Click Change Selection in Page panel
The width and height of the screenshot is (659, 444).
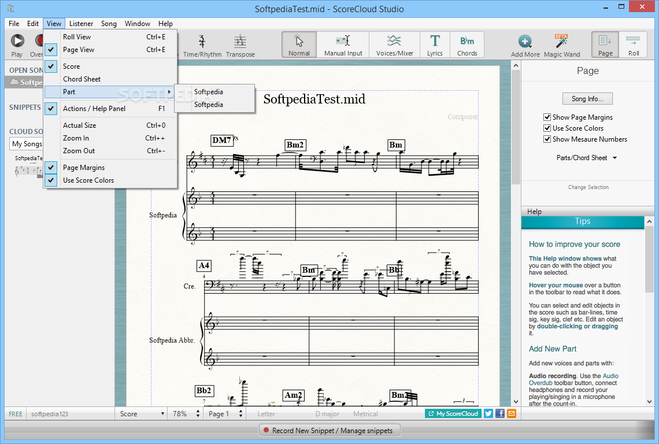coord(588,187)
